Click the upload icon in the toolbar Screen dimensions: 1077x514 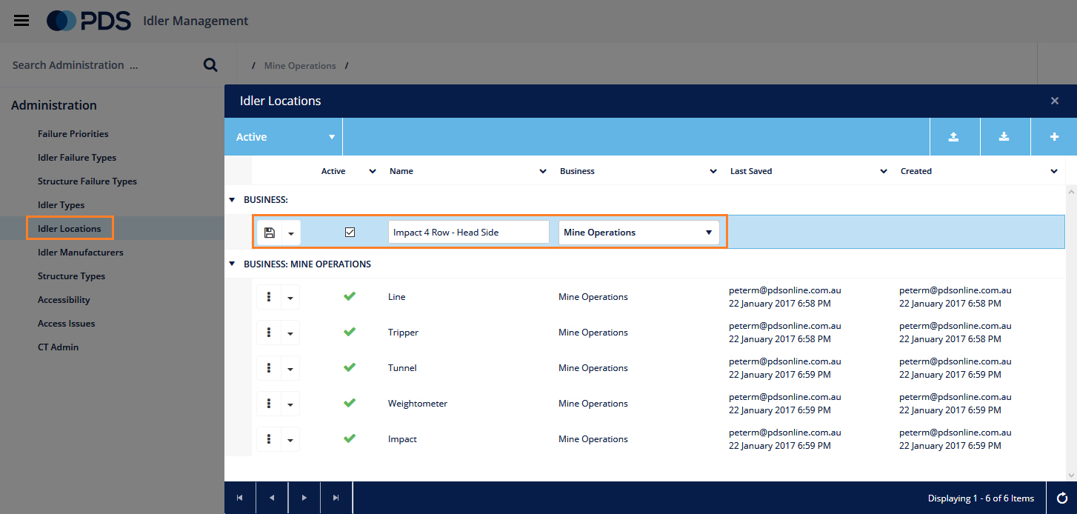click(x=954, y=137)
